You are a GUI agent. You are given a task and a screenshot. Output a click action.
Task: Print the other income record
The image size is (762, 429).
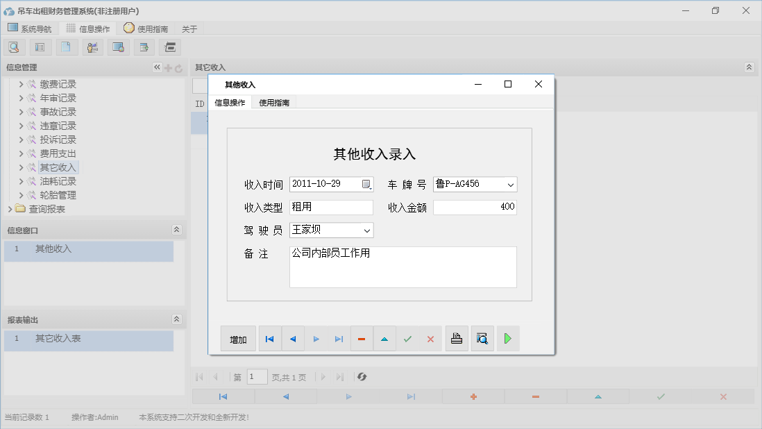[x=457, y=339]
